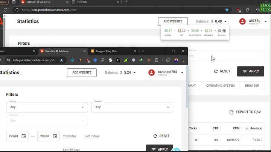Open the Extensions icon in Edge toolbar
The image size is (271, 152).
(248, 10)
